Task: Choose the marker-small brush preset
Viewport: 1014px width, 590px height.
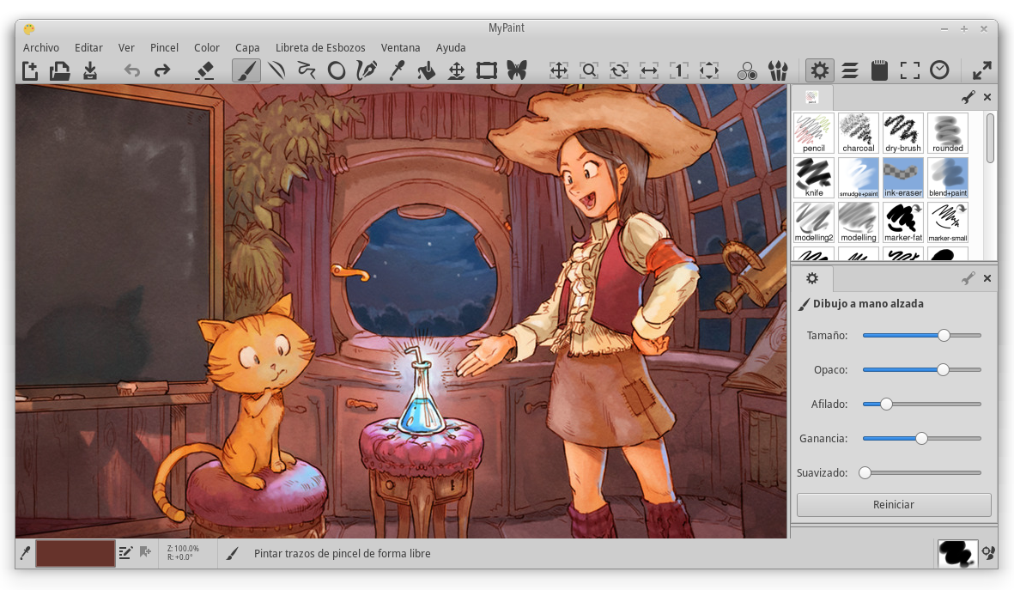Action: [x=947, y=222]
